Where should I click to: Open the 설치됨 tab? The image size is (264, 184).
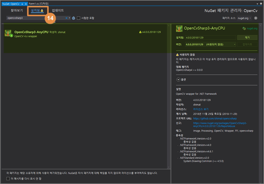point(37,10)
